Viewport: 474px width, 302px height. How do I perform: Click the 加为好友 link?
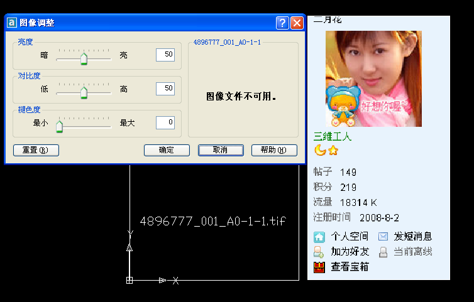pos(350,251)
